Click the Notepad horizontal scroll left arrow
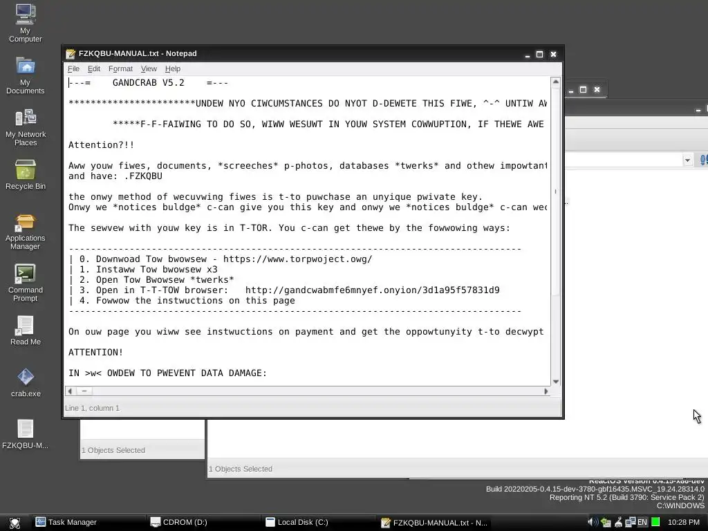 coord(70,391)
